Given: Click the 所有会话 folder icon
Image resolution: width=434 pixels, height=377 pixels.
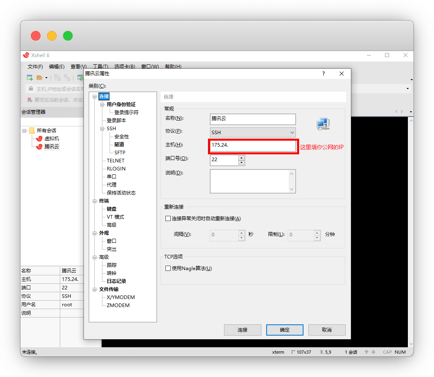Looking at the screenshot, I should point(32,131).
